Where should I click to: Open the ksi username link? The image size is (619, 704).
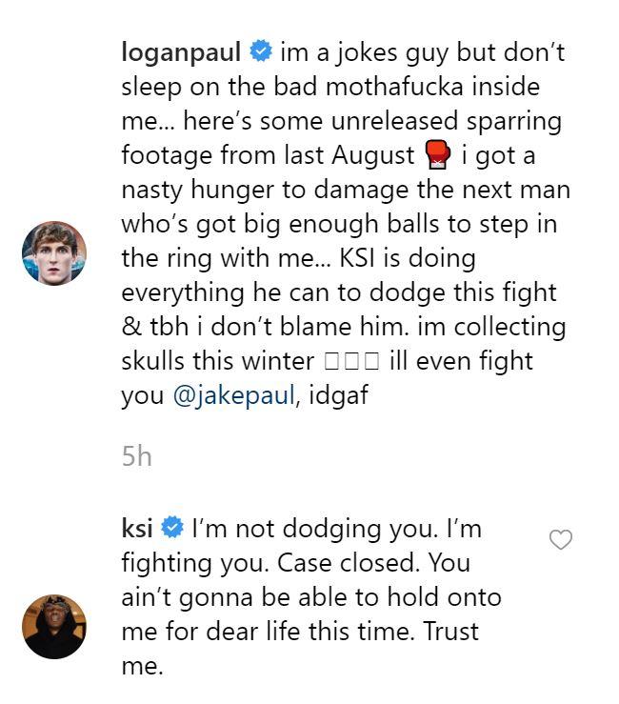coord(138,528)
